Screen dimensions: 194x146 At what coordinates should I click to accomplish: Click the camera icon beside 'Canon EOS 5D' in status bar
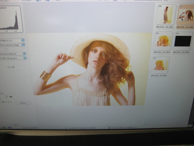(24, 128)
